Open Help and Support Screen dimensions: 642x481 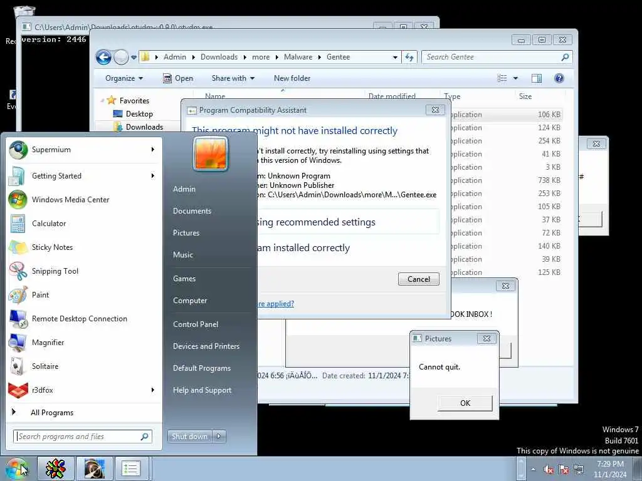coord(203,390)
